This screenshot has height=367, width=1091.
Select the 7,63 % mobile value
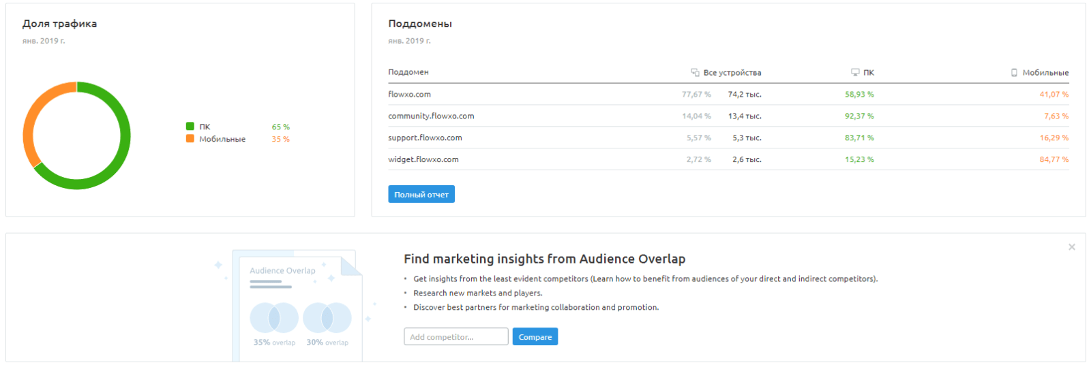(1056, 116)
